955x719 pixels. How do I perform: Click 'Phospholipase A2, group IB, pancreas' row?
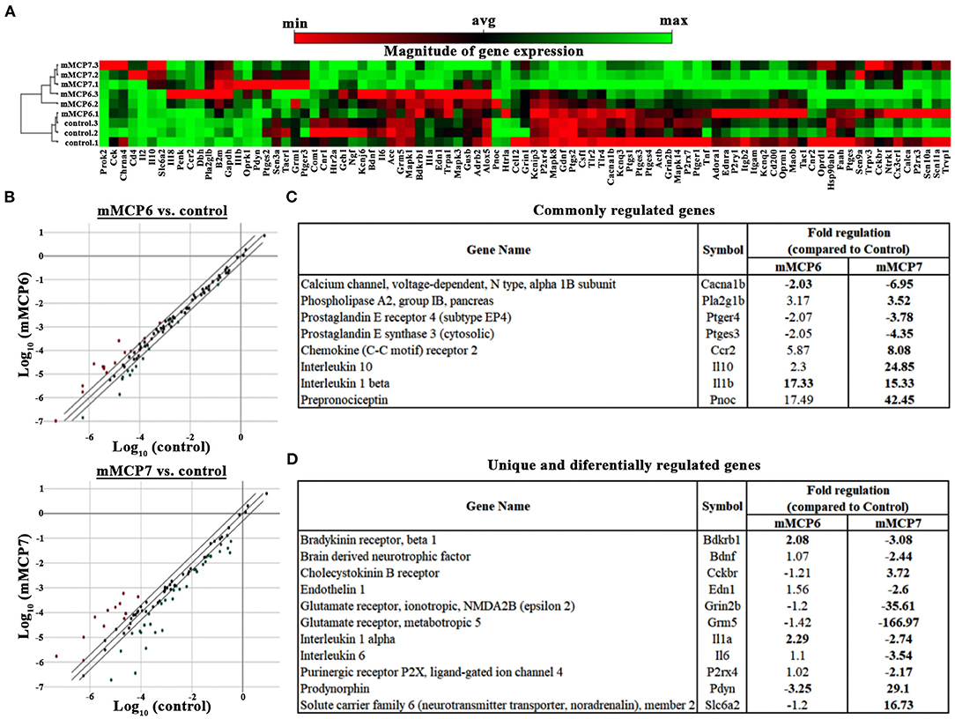click(624, 301)
